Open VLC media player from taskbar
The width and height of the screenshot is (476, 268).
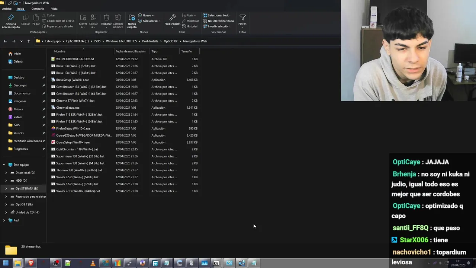(x=93, y=263)
